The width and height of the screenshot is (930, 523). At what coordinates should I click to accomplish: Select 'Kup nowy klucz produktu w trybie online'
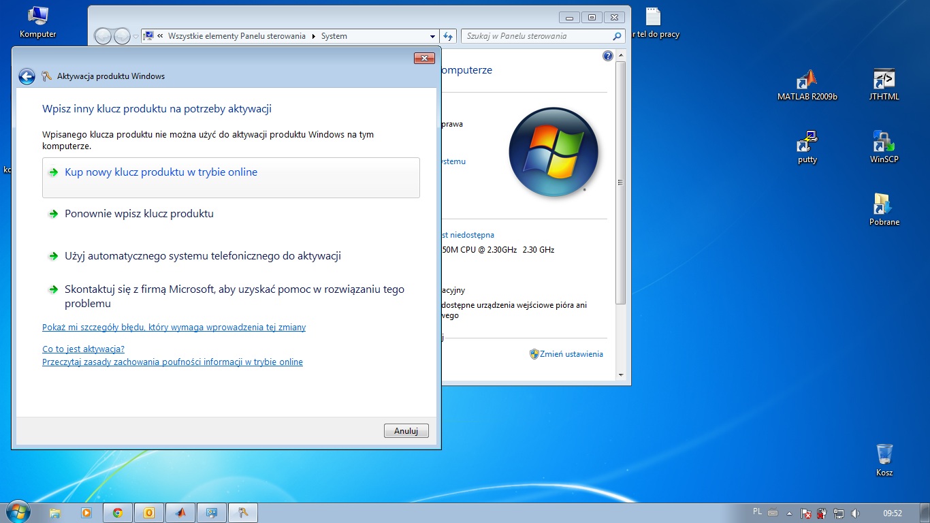[160, 172]
